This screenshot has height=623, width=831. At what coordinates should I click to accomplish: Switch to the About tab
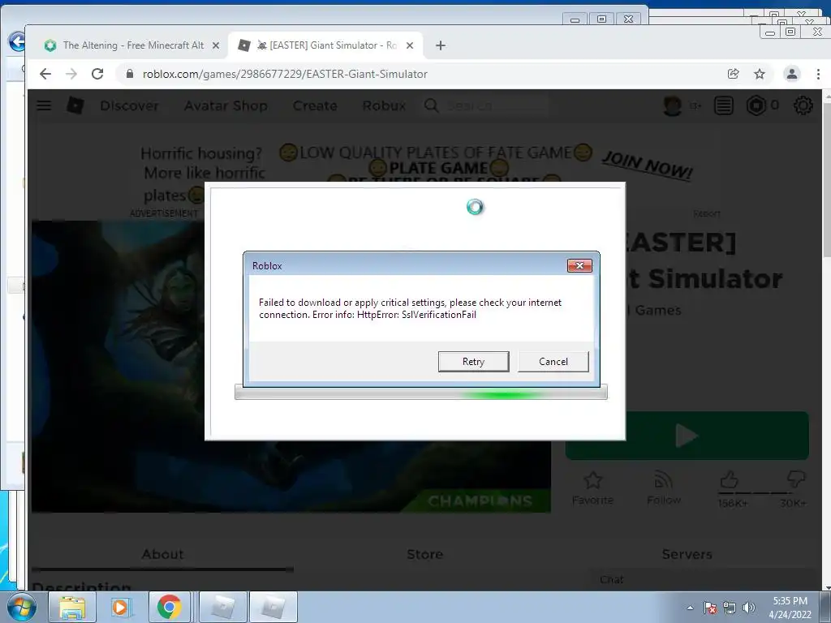tap(162, 555)
